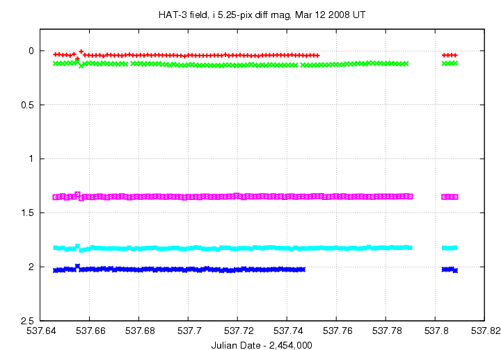Click the y-axis tick label 0.5

tap(27, 105)
